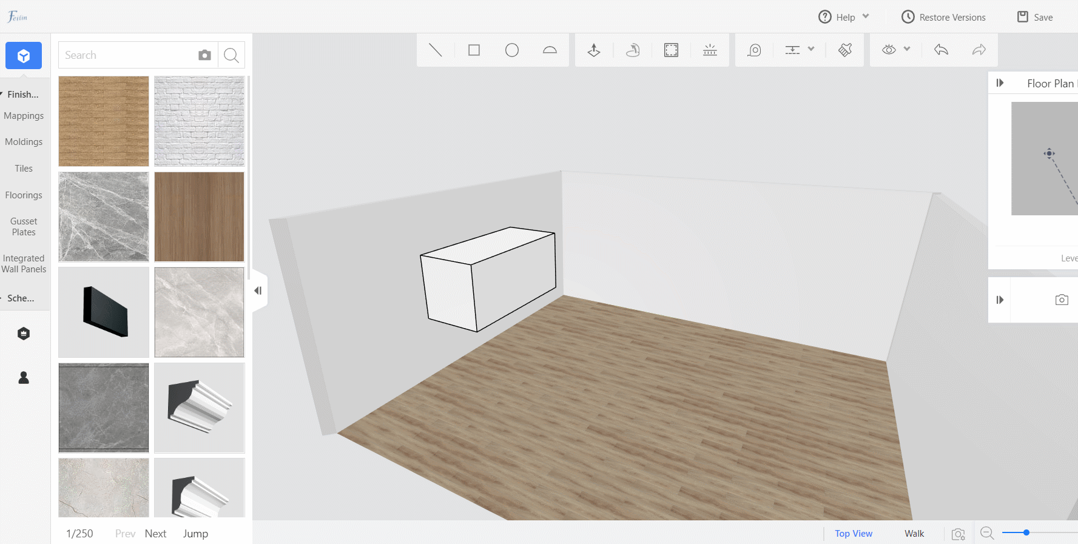The height and width of the screenshot is (544, 1078).
Task: Collapse the Floor Plan panel
Action: (x=1000, y=83)
